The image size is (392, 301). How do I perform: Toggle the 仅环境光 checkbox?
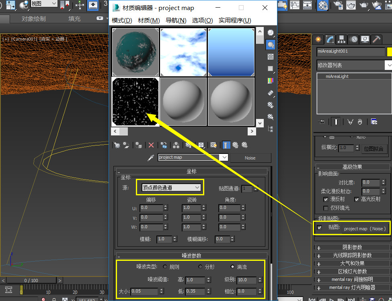click(326, 208)
